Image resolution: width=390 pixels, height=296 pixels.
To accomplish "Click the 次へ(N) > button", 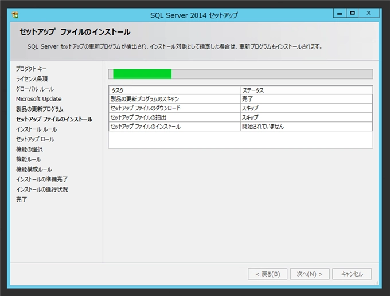I will pos(310,274).
